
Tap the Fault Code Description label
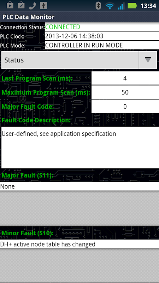pyautogui.click(x=36, y=120)
